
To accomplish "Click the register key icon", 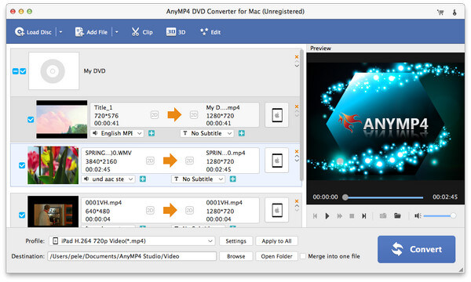I will pyautogui.click(x=455, y=13).
